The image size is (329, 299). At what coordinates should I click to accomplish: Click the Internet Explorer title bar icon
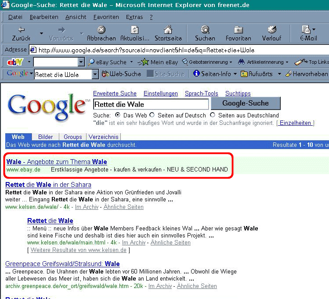tap(5, 5)
